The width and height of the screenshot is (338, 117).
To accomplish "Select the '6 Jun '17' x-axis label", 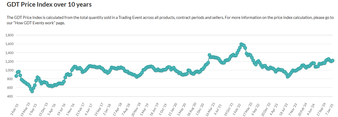I will tap(89, 109).
